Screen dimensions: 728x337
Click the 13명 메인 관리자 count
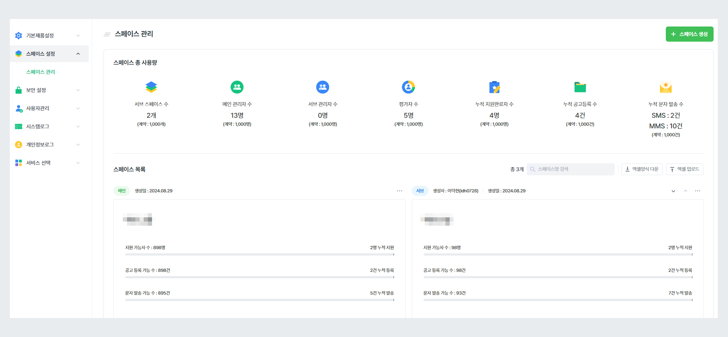[237, 115]
